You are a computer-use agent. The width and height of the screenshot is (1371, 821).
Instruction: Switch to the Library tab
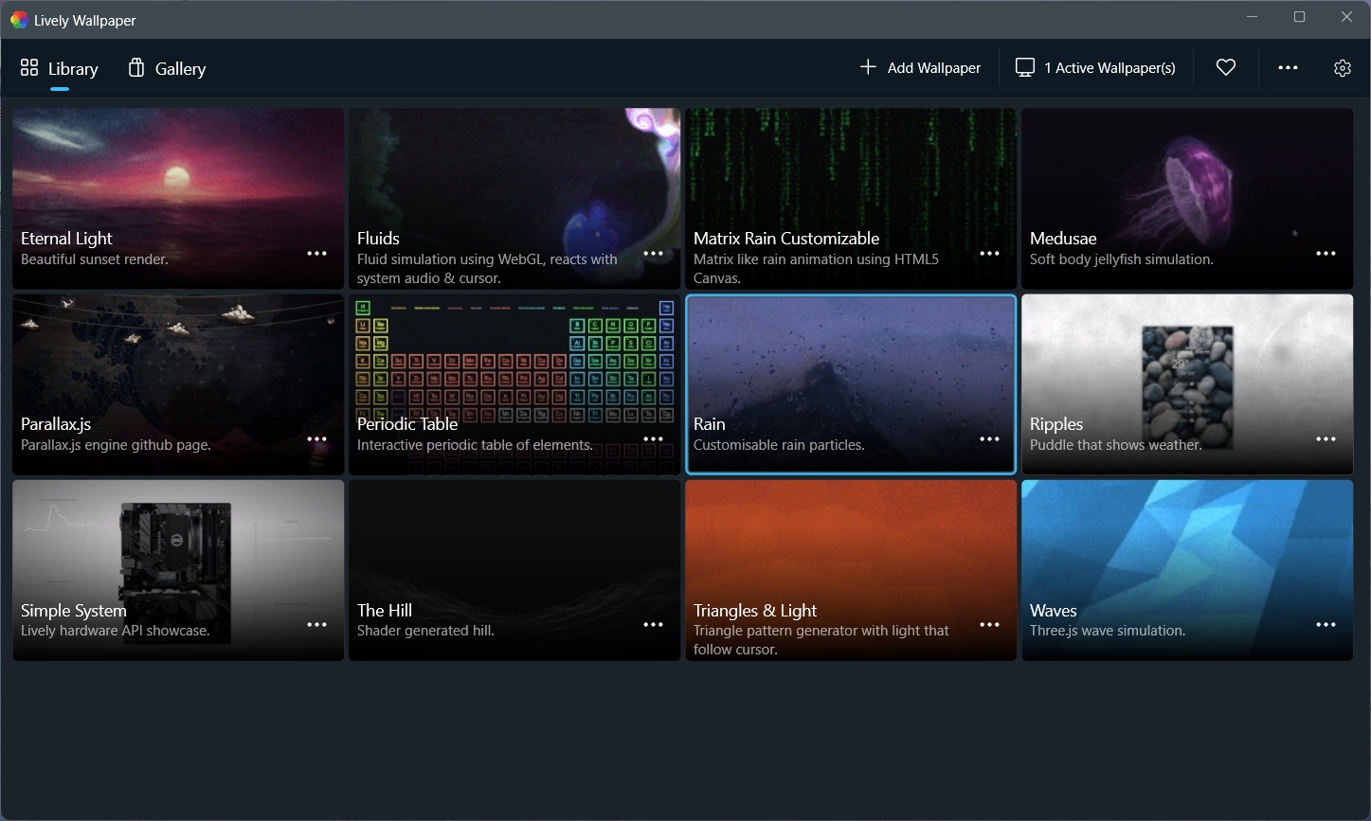[60, 69]
